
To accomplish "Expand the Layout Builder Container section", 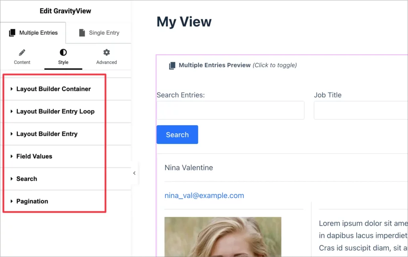I will [54, 89].
